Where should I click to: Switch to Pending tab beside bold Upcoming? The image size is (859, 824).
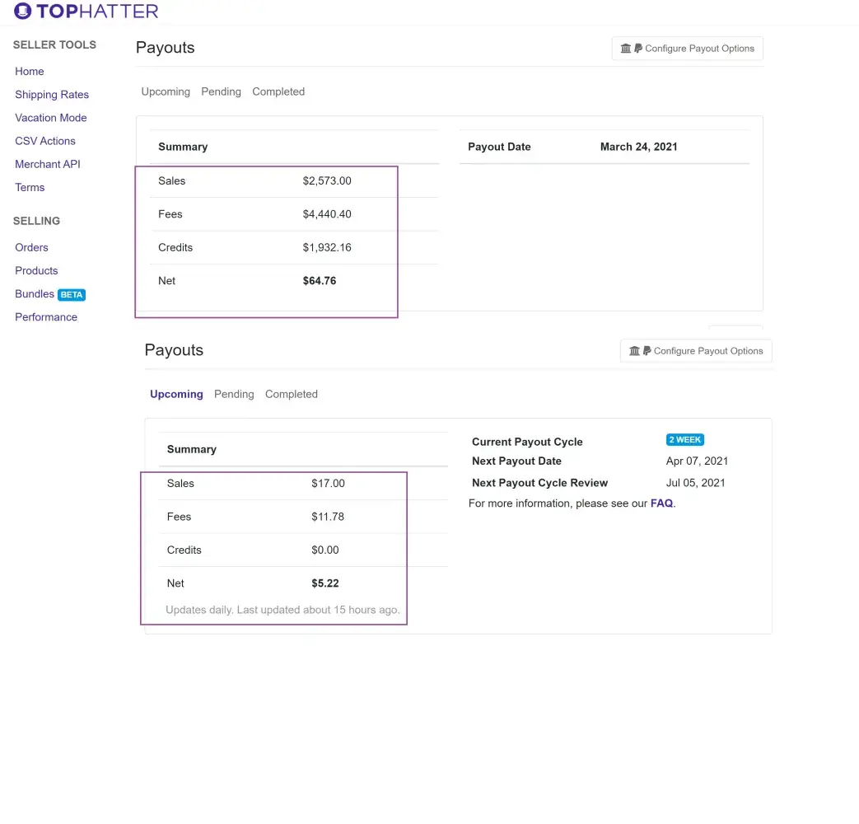click(x=234, y=394)
